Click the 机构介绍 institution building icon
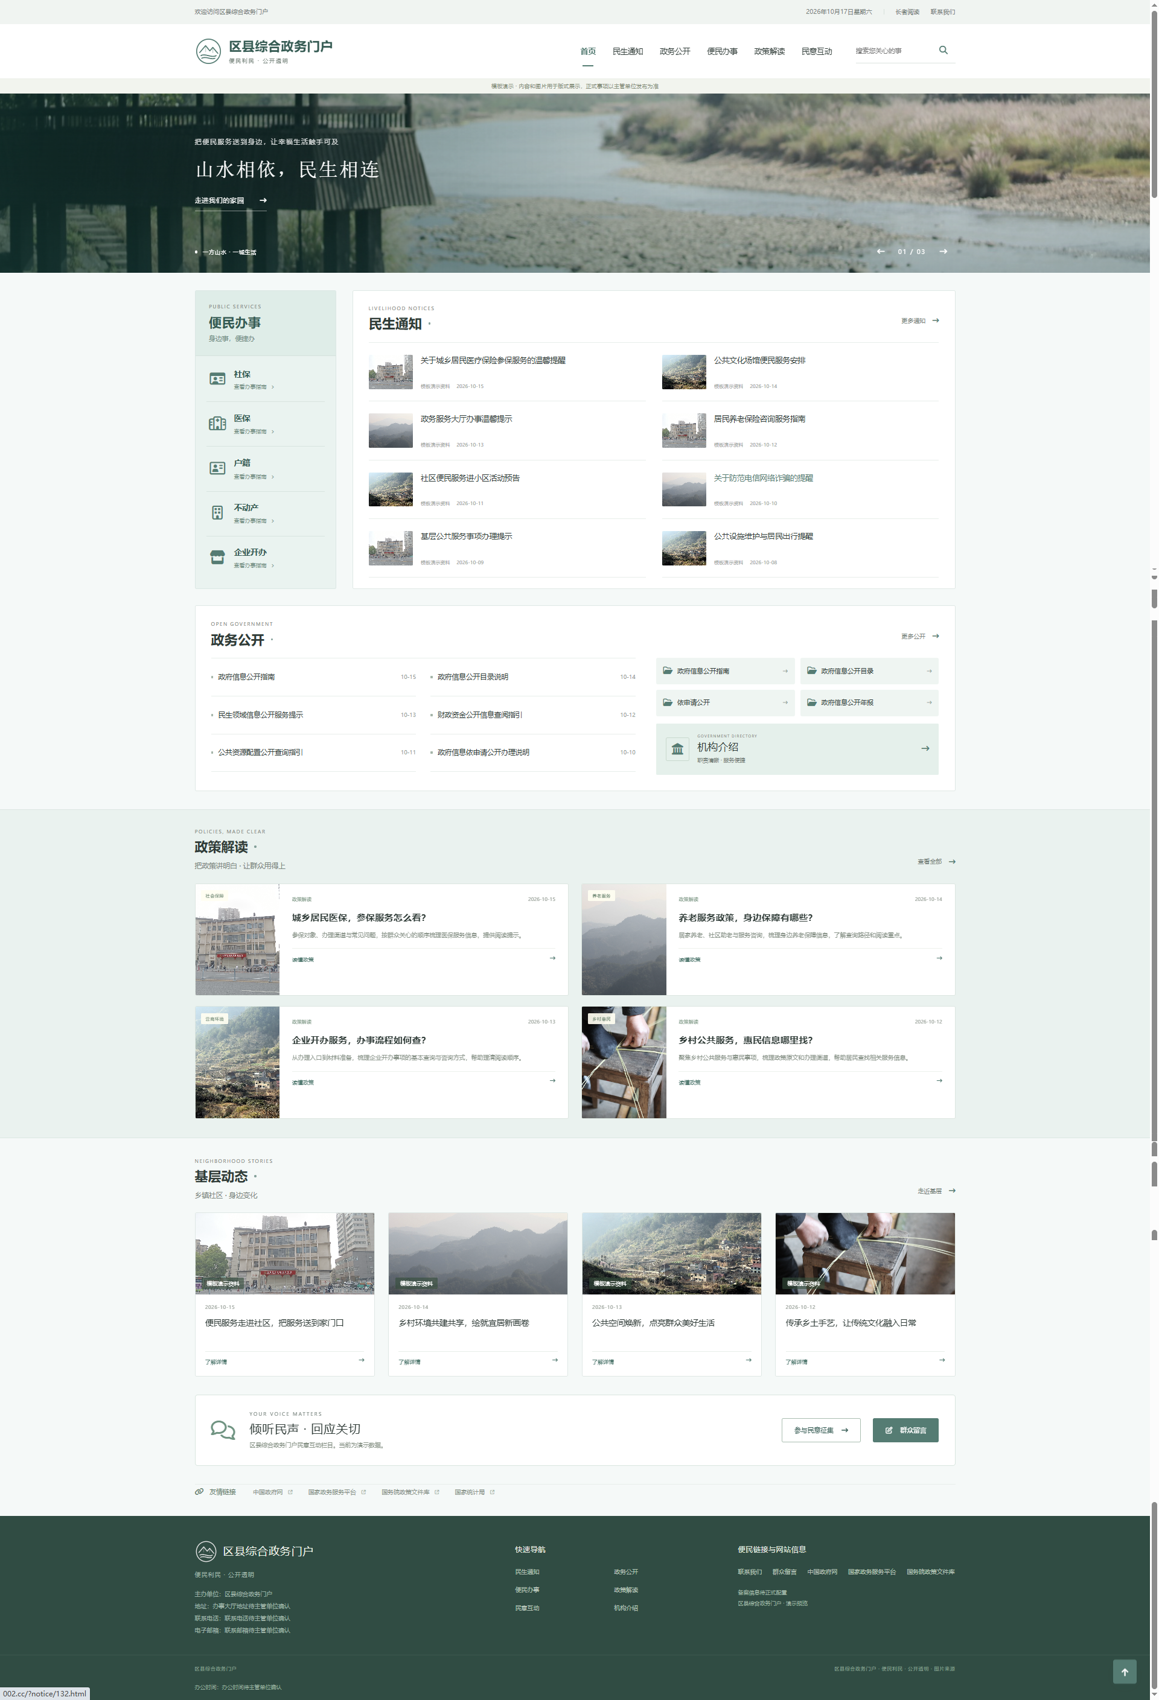The height and width of the screenshot is (1700, 1159). pos(677,749)
